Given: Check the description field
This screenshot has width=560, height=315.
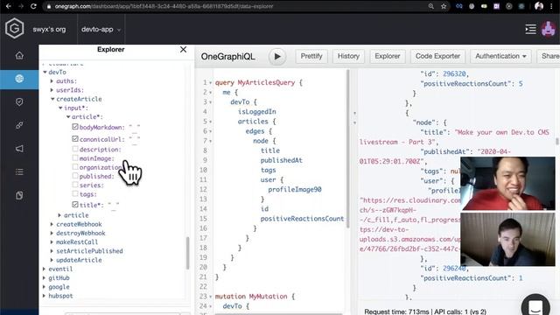Looking at the screenshot, I should pyautogui.click(x=75, y=149).
